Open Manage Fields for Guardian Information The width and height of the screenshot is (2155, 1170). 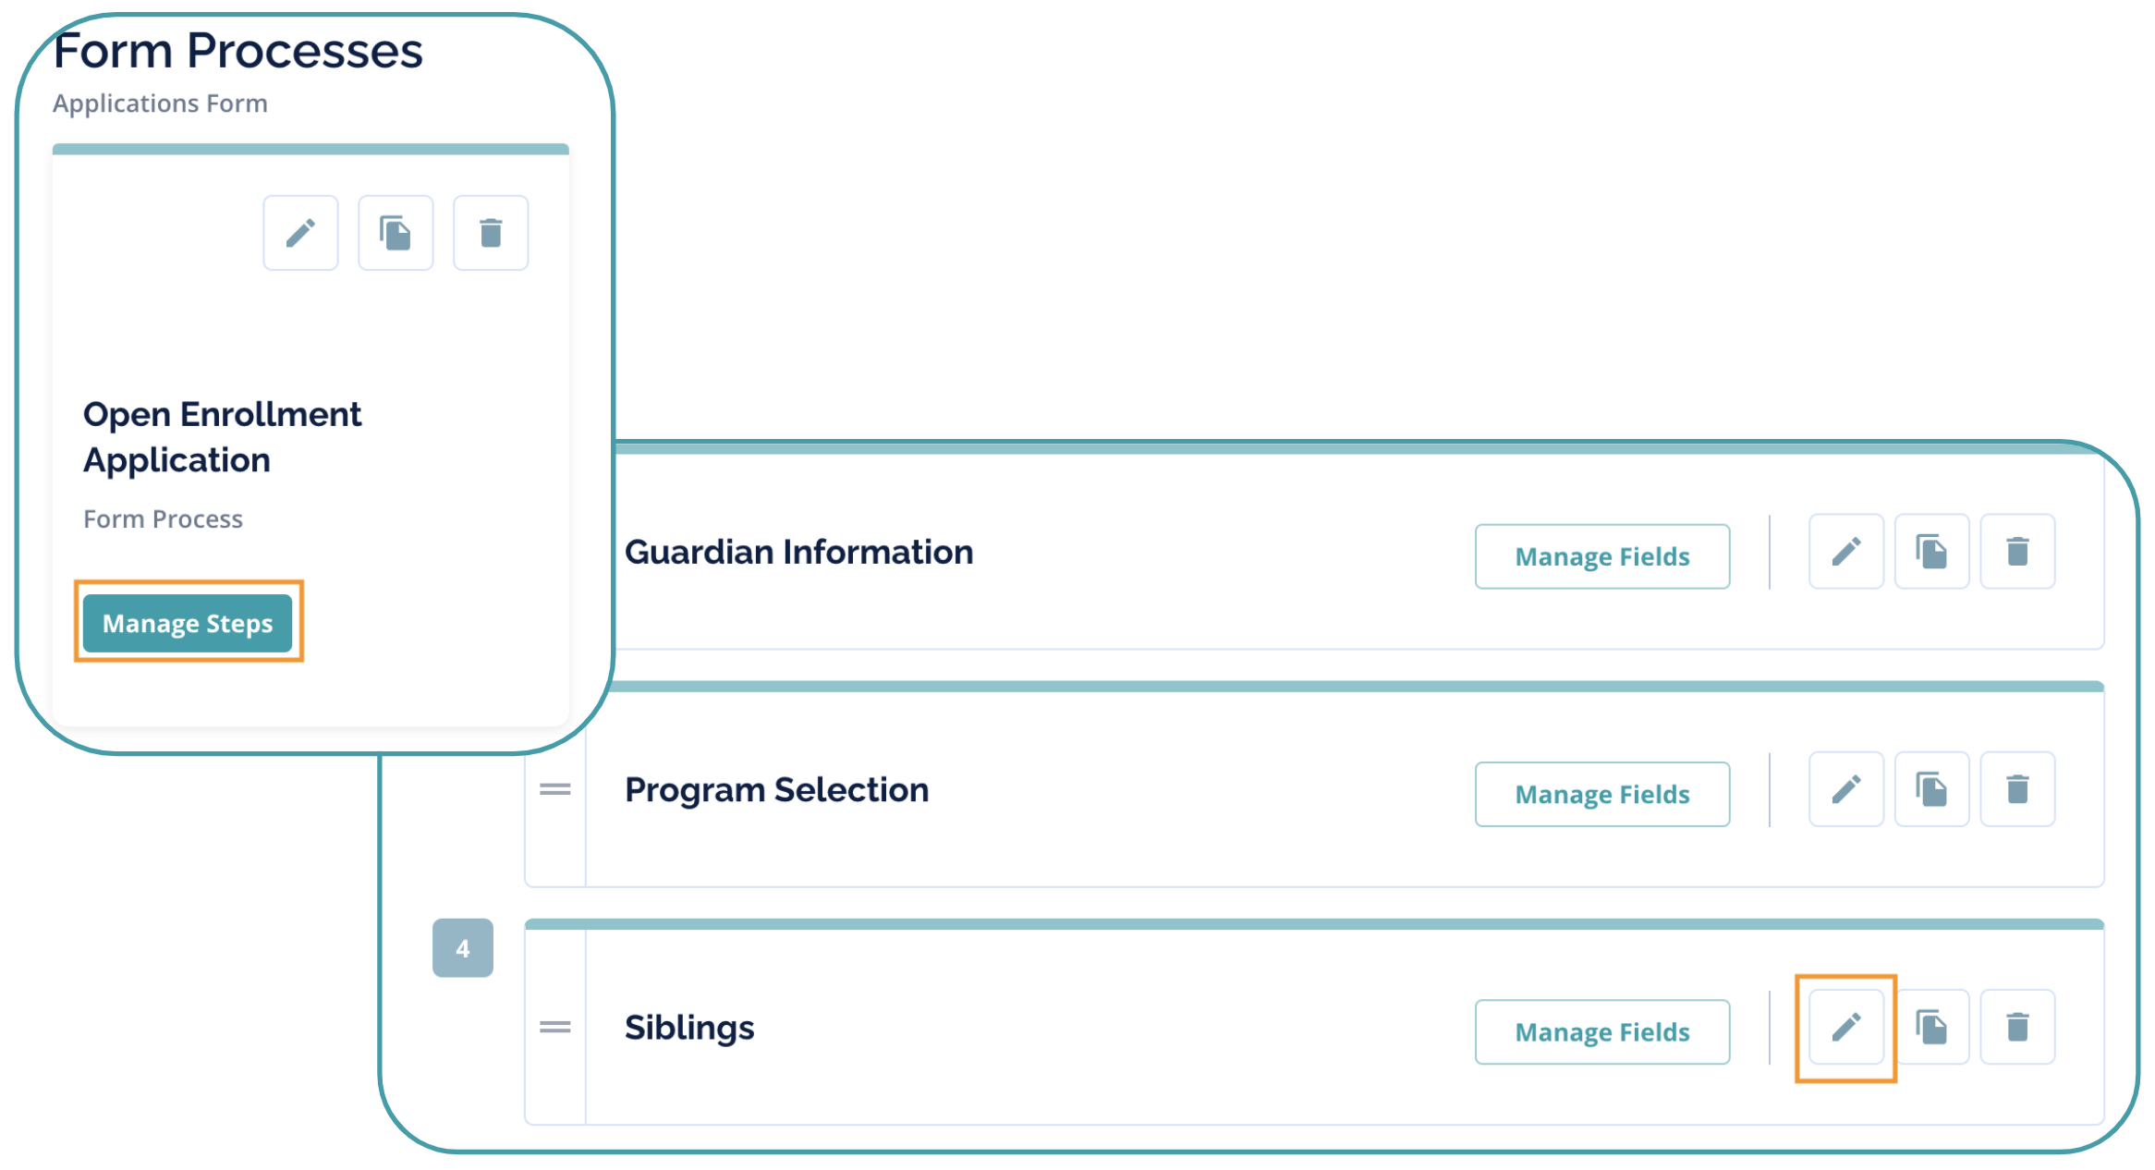pos(1601,556)
